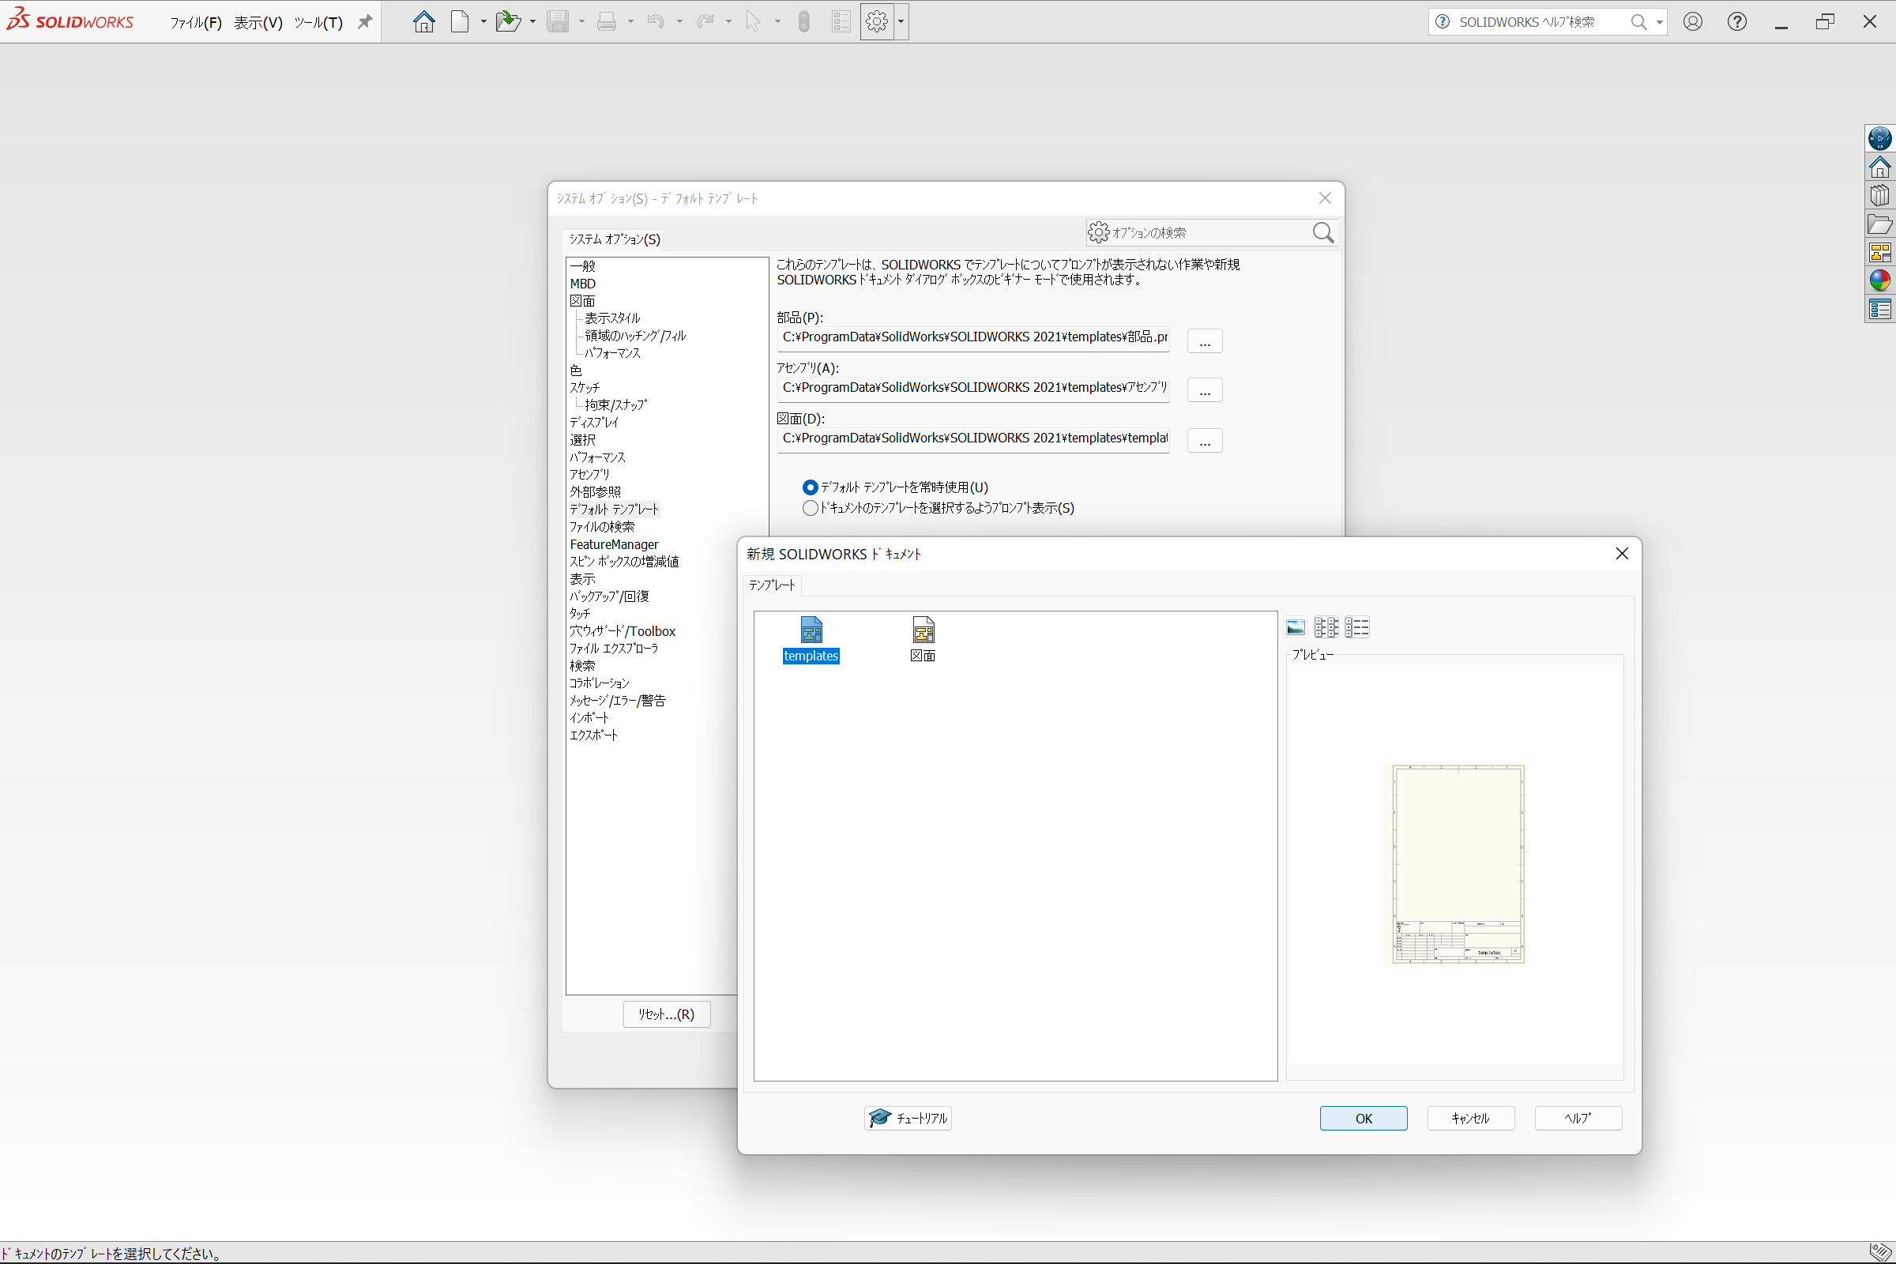Open dropdown arrow next to New document icon

pos(483,22)
